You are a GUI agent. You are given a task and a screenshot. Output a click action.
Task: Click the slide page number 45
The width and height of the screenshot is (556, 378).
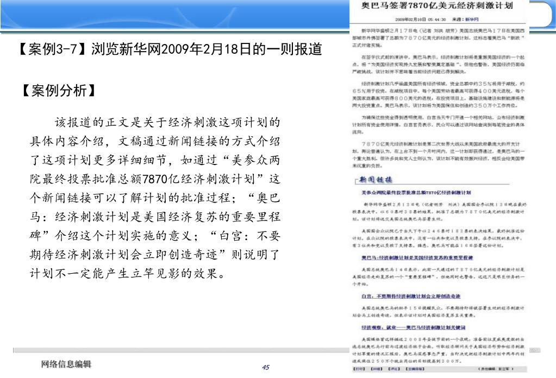point(266,367)
